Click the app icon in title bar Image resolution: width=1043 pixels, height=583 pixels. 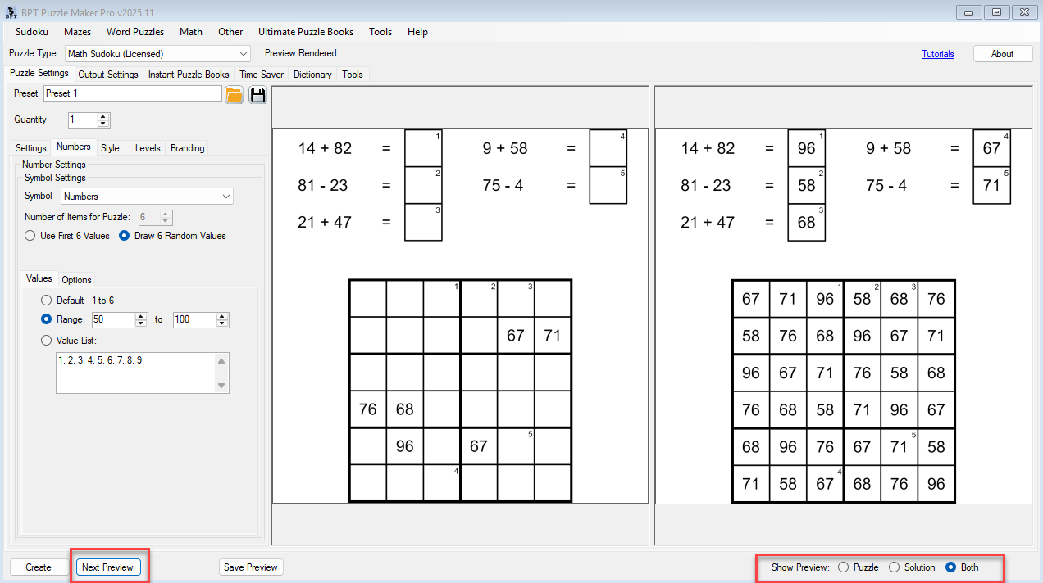[x=10, y=12]
